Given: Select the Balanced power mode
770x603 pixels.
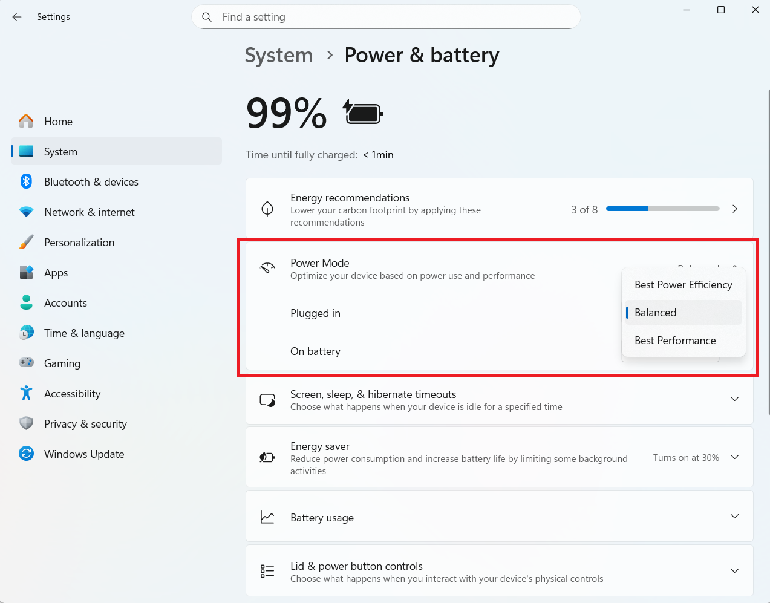Looking at the screenshot, I should [656, 313].
